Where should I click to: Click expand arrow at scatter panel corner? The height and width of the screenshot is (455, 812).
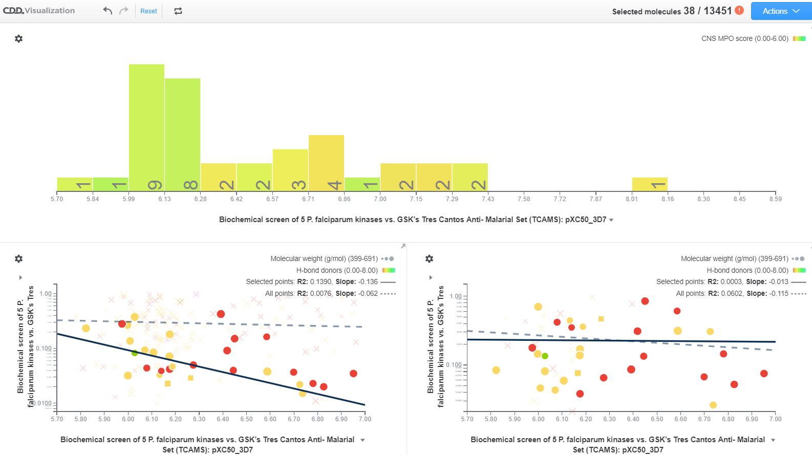(403, 246)
